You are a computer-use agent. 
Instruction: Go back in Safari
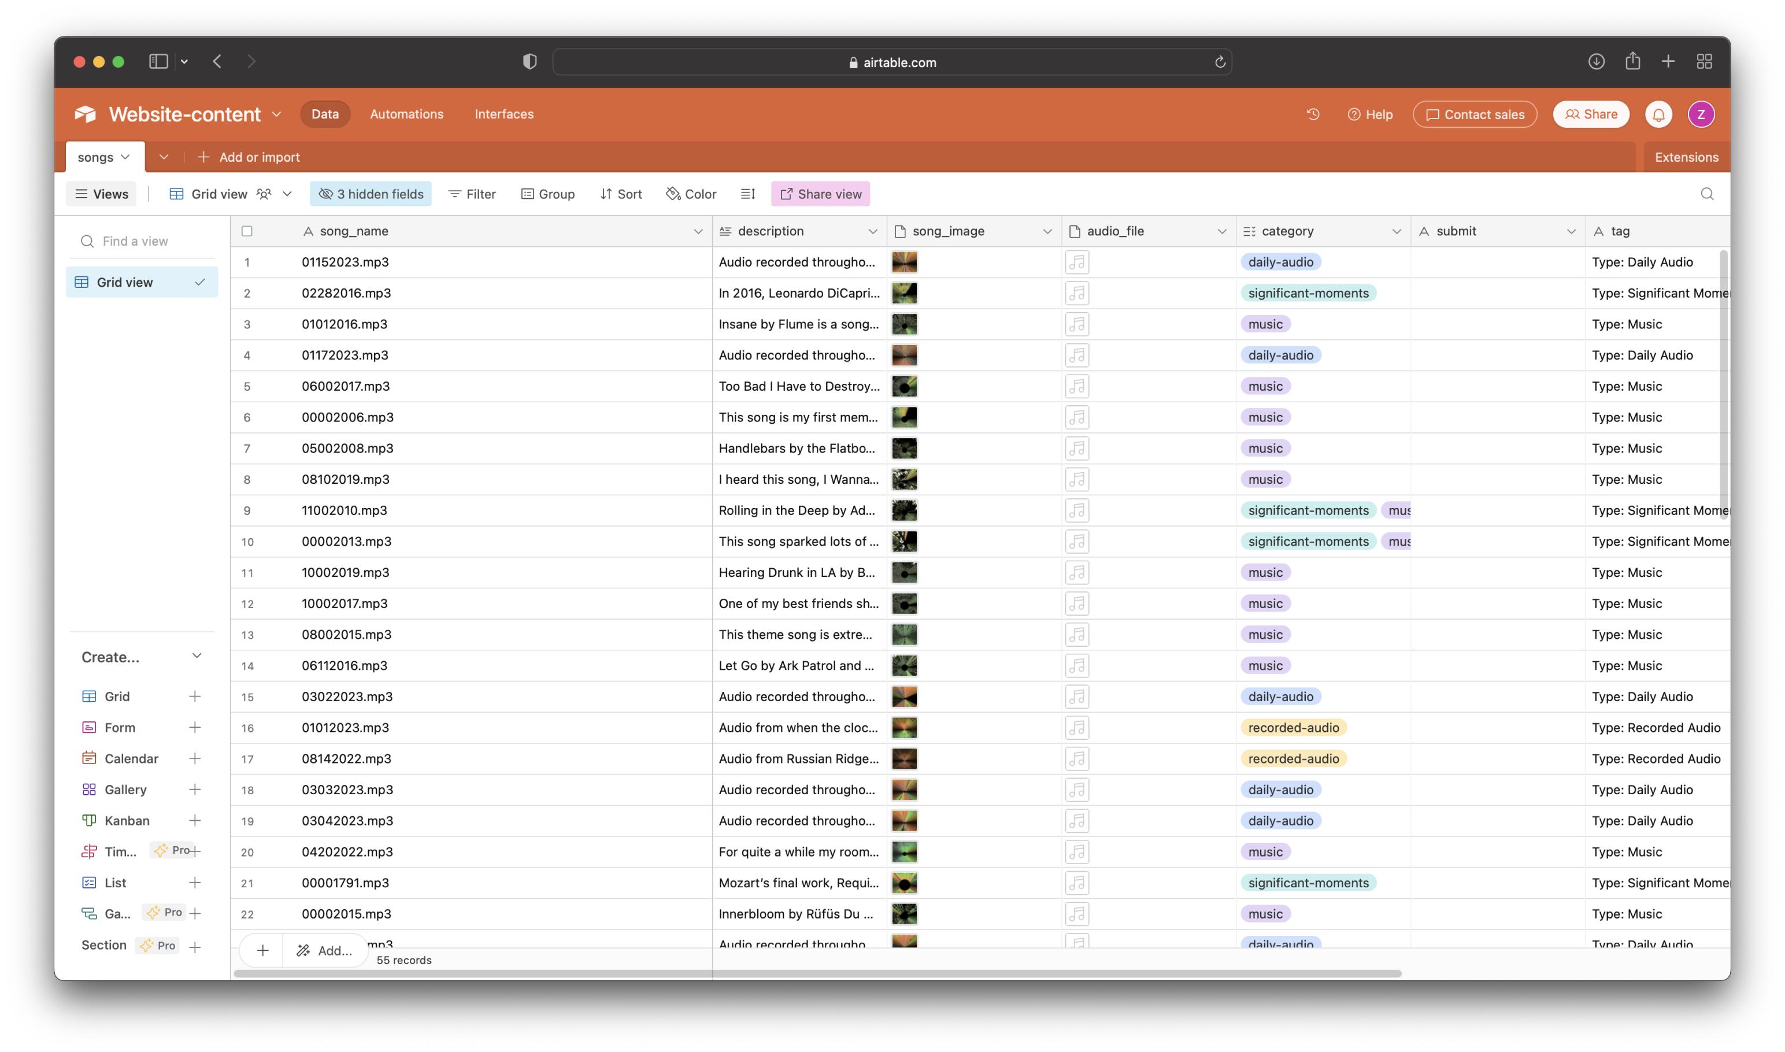click(217, 62)
